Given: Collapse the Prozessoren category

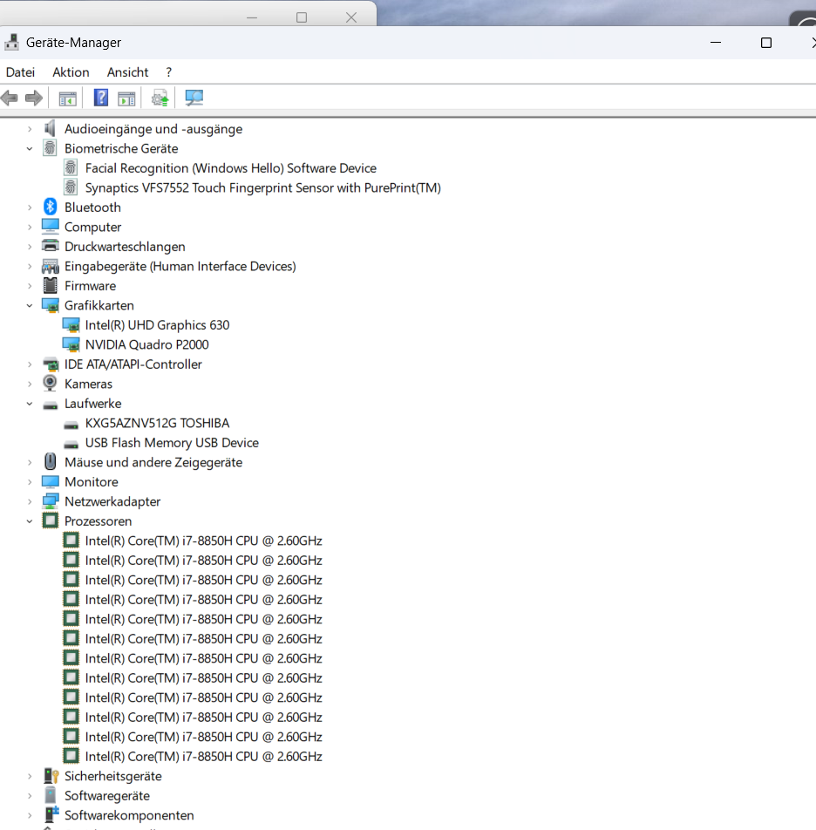Looking at the screenshot, I should pyautogui.click(x=30, y=520).
